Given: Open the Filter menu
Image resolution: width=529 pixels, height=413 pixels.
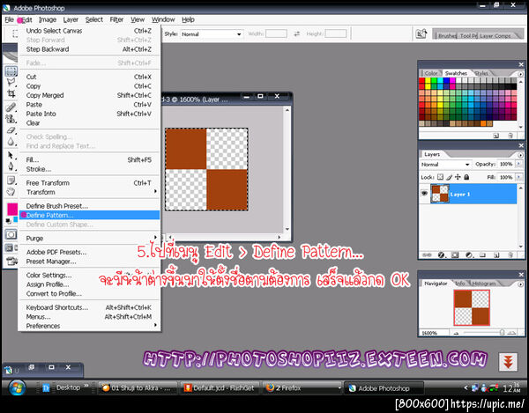Looking at the screenshot, I should [116, 19].
